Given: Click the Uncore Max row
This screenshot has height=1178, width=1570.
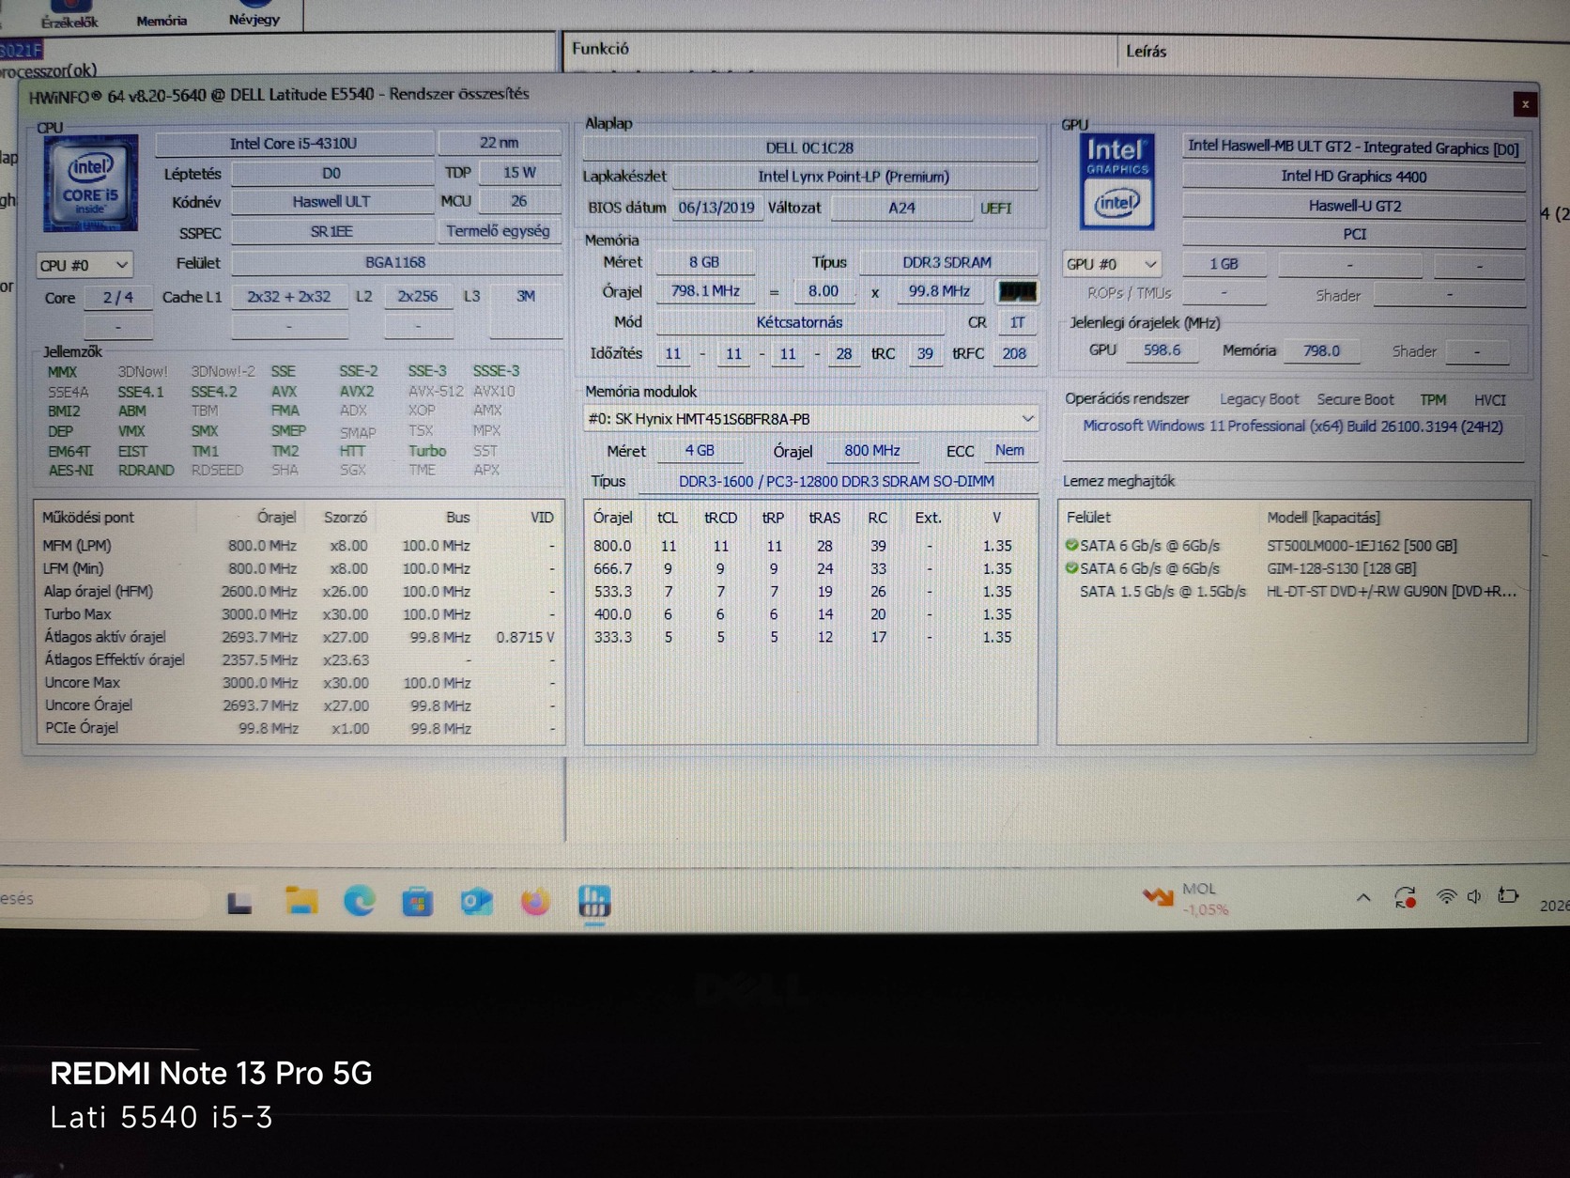Looking at the screenshot, I should click(x=299, y=683).
